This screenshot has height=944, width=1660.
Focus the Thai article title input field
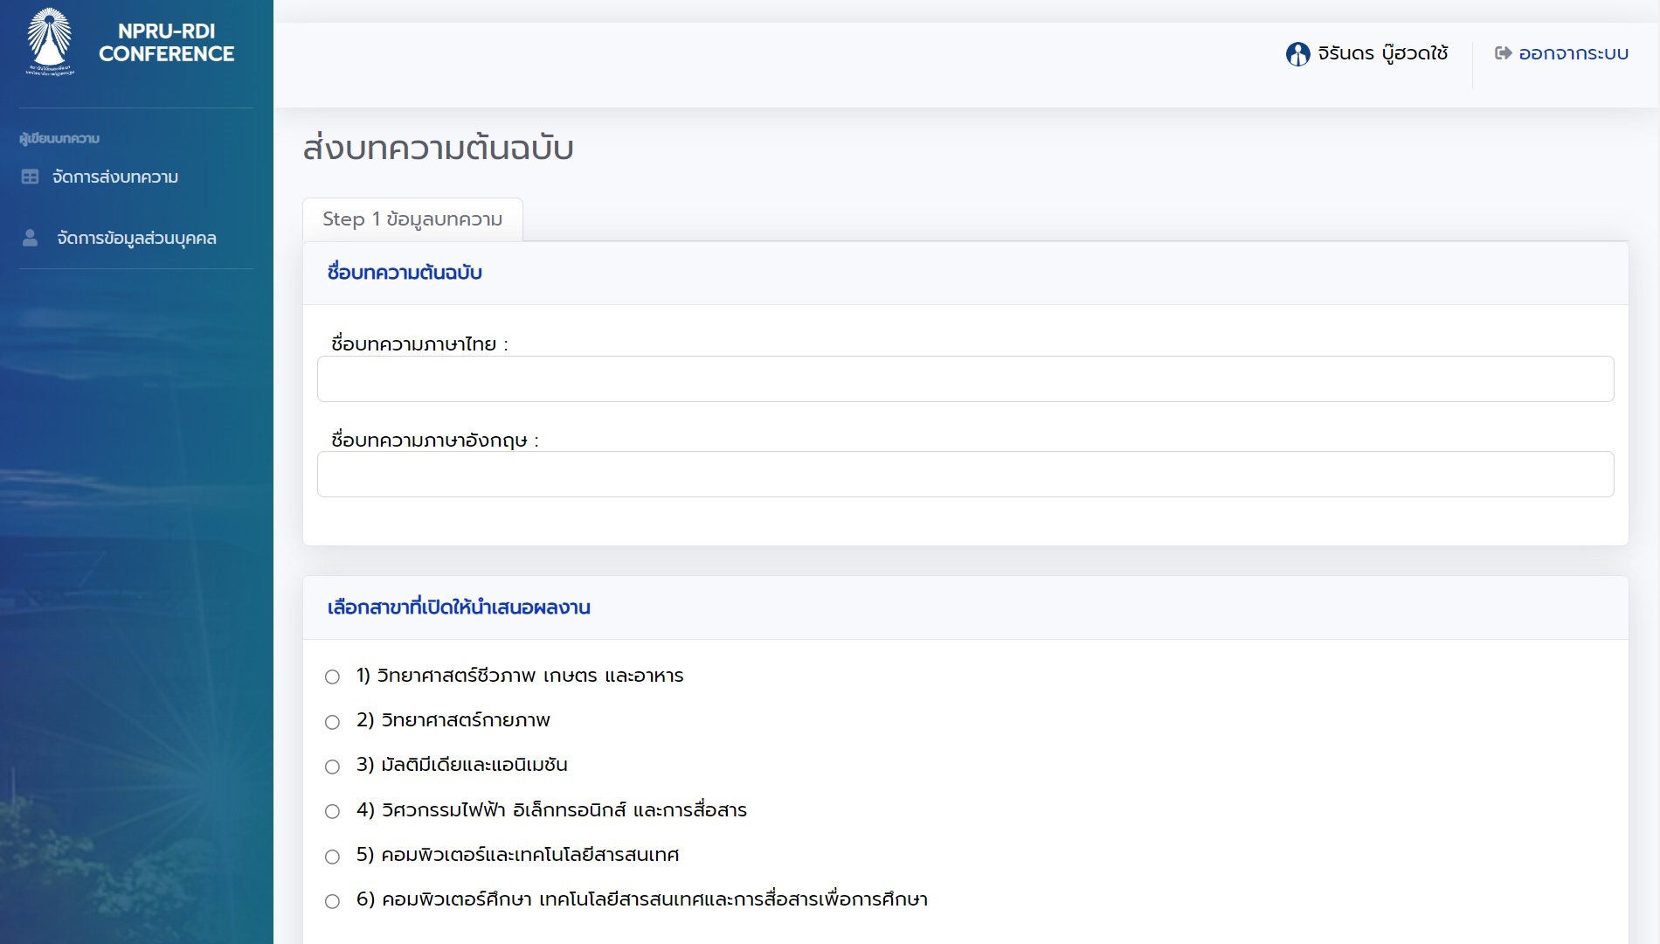pos(965,378)
